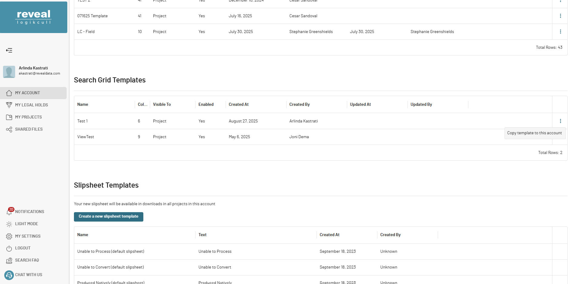Select Copy template to this account
This screenshot has height=284, width=570.
coord(535,133)
